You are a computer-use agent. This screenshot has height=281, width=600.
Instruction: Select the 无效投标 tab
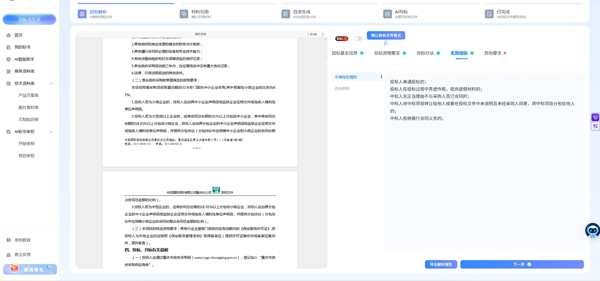pos(459,53)
